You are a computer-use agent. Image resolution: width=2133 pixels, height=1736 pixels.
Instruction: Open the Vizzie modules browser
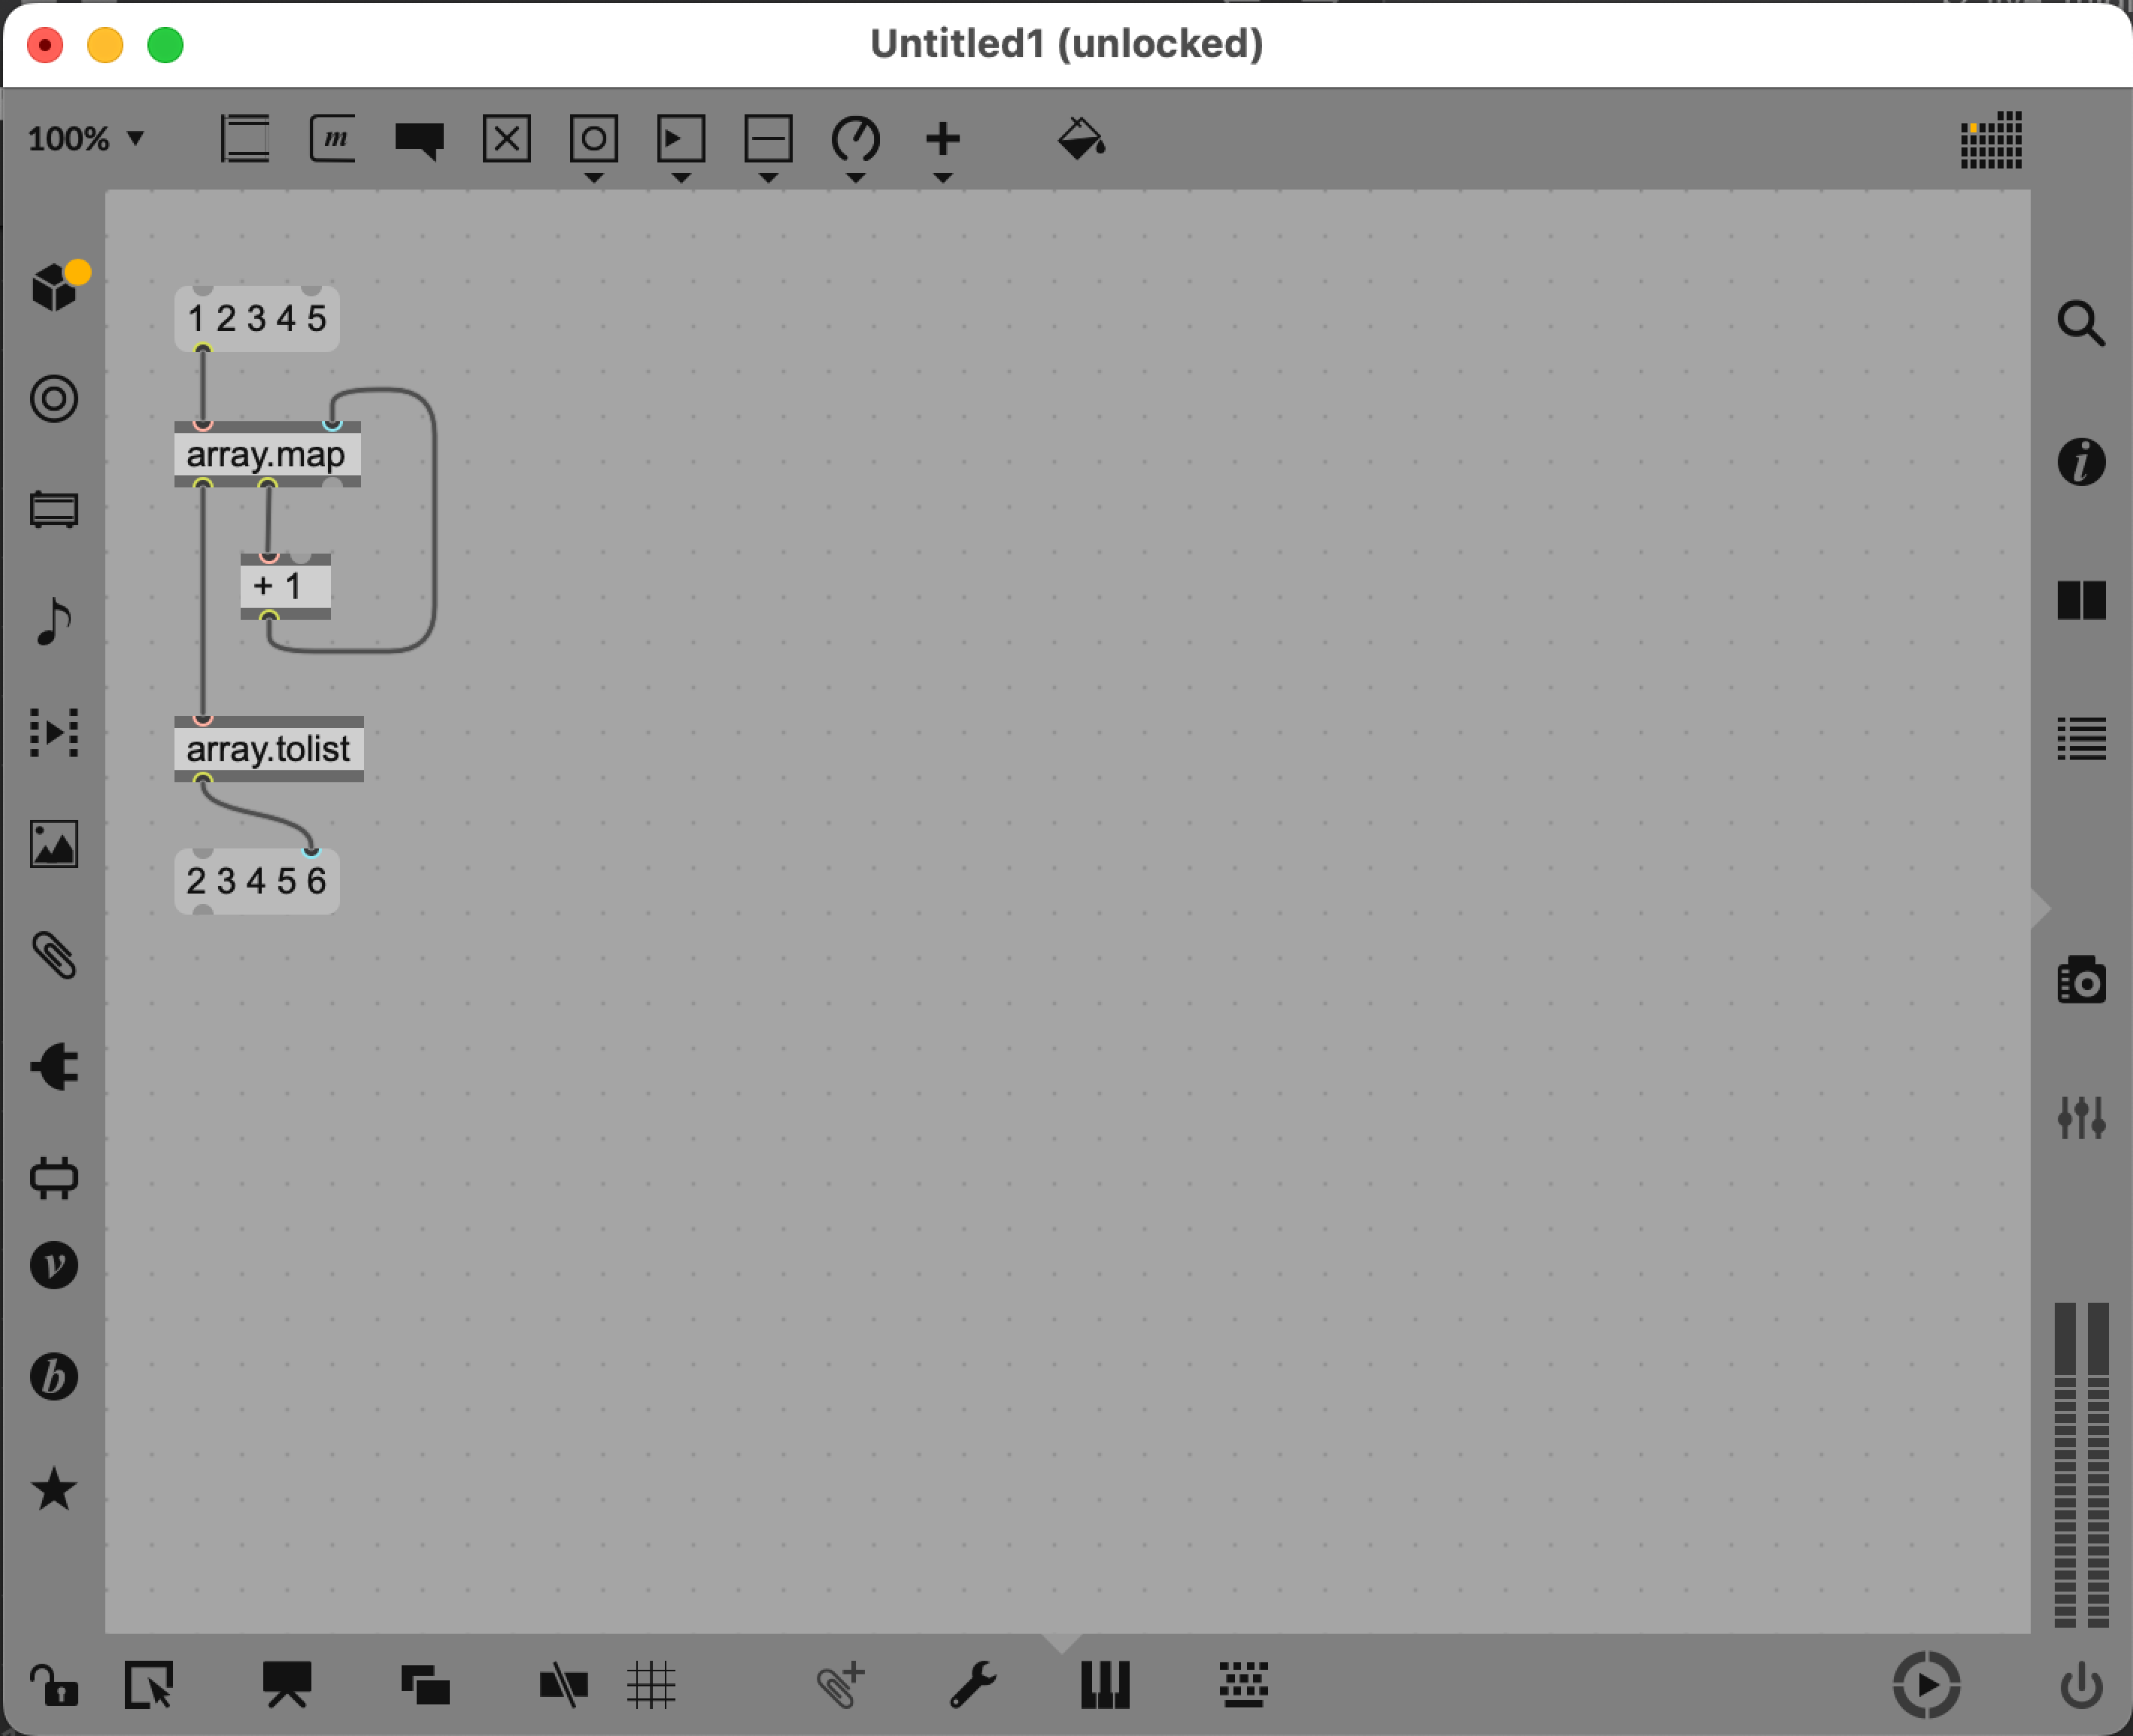point(54,1265)
